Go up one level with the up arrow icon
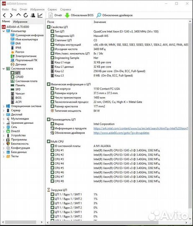Viewport: 193px width, 226px height. point(18,15)
